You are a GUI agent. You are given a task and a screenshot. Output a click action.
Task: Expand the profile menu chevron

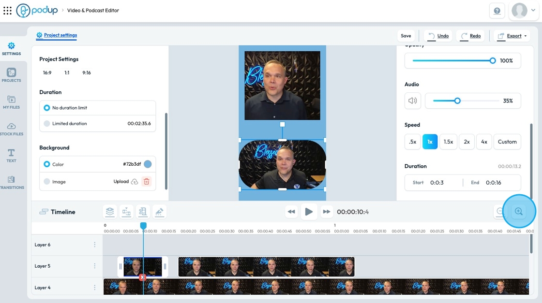[533, 10]
